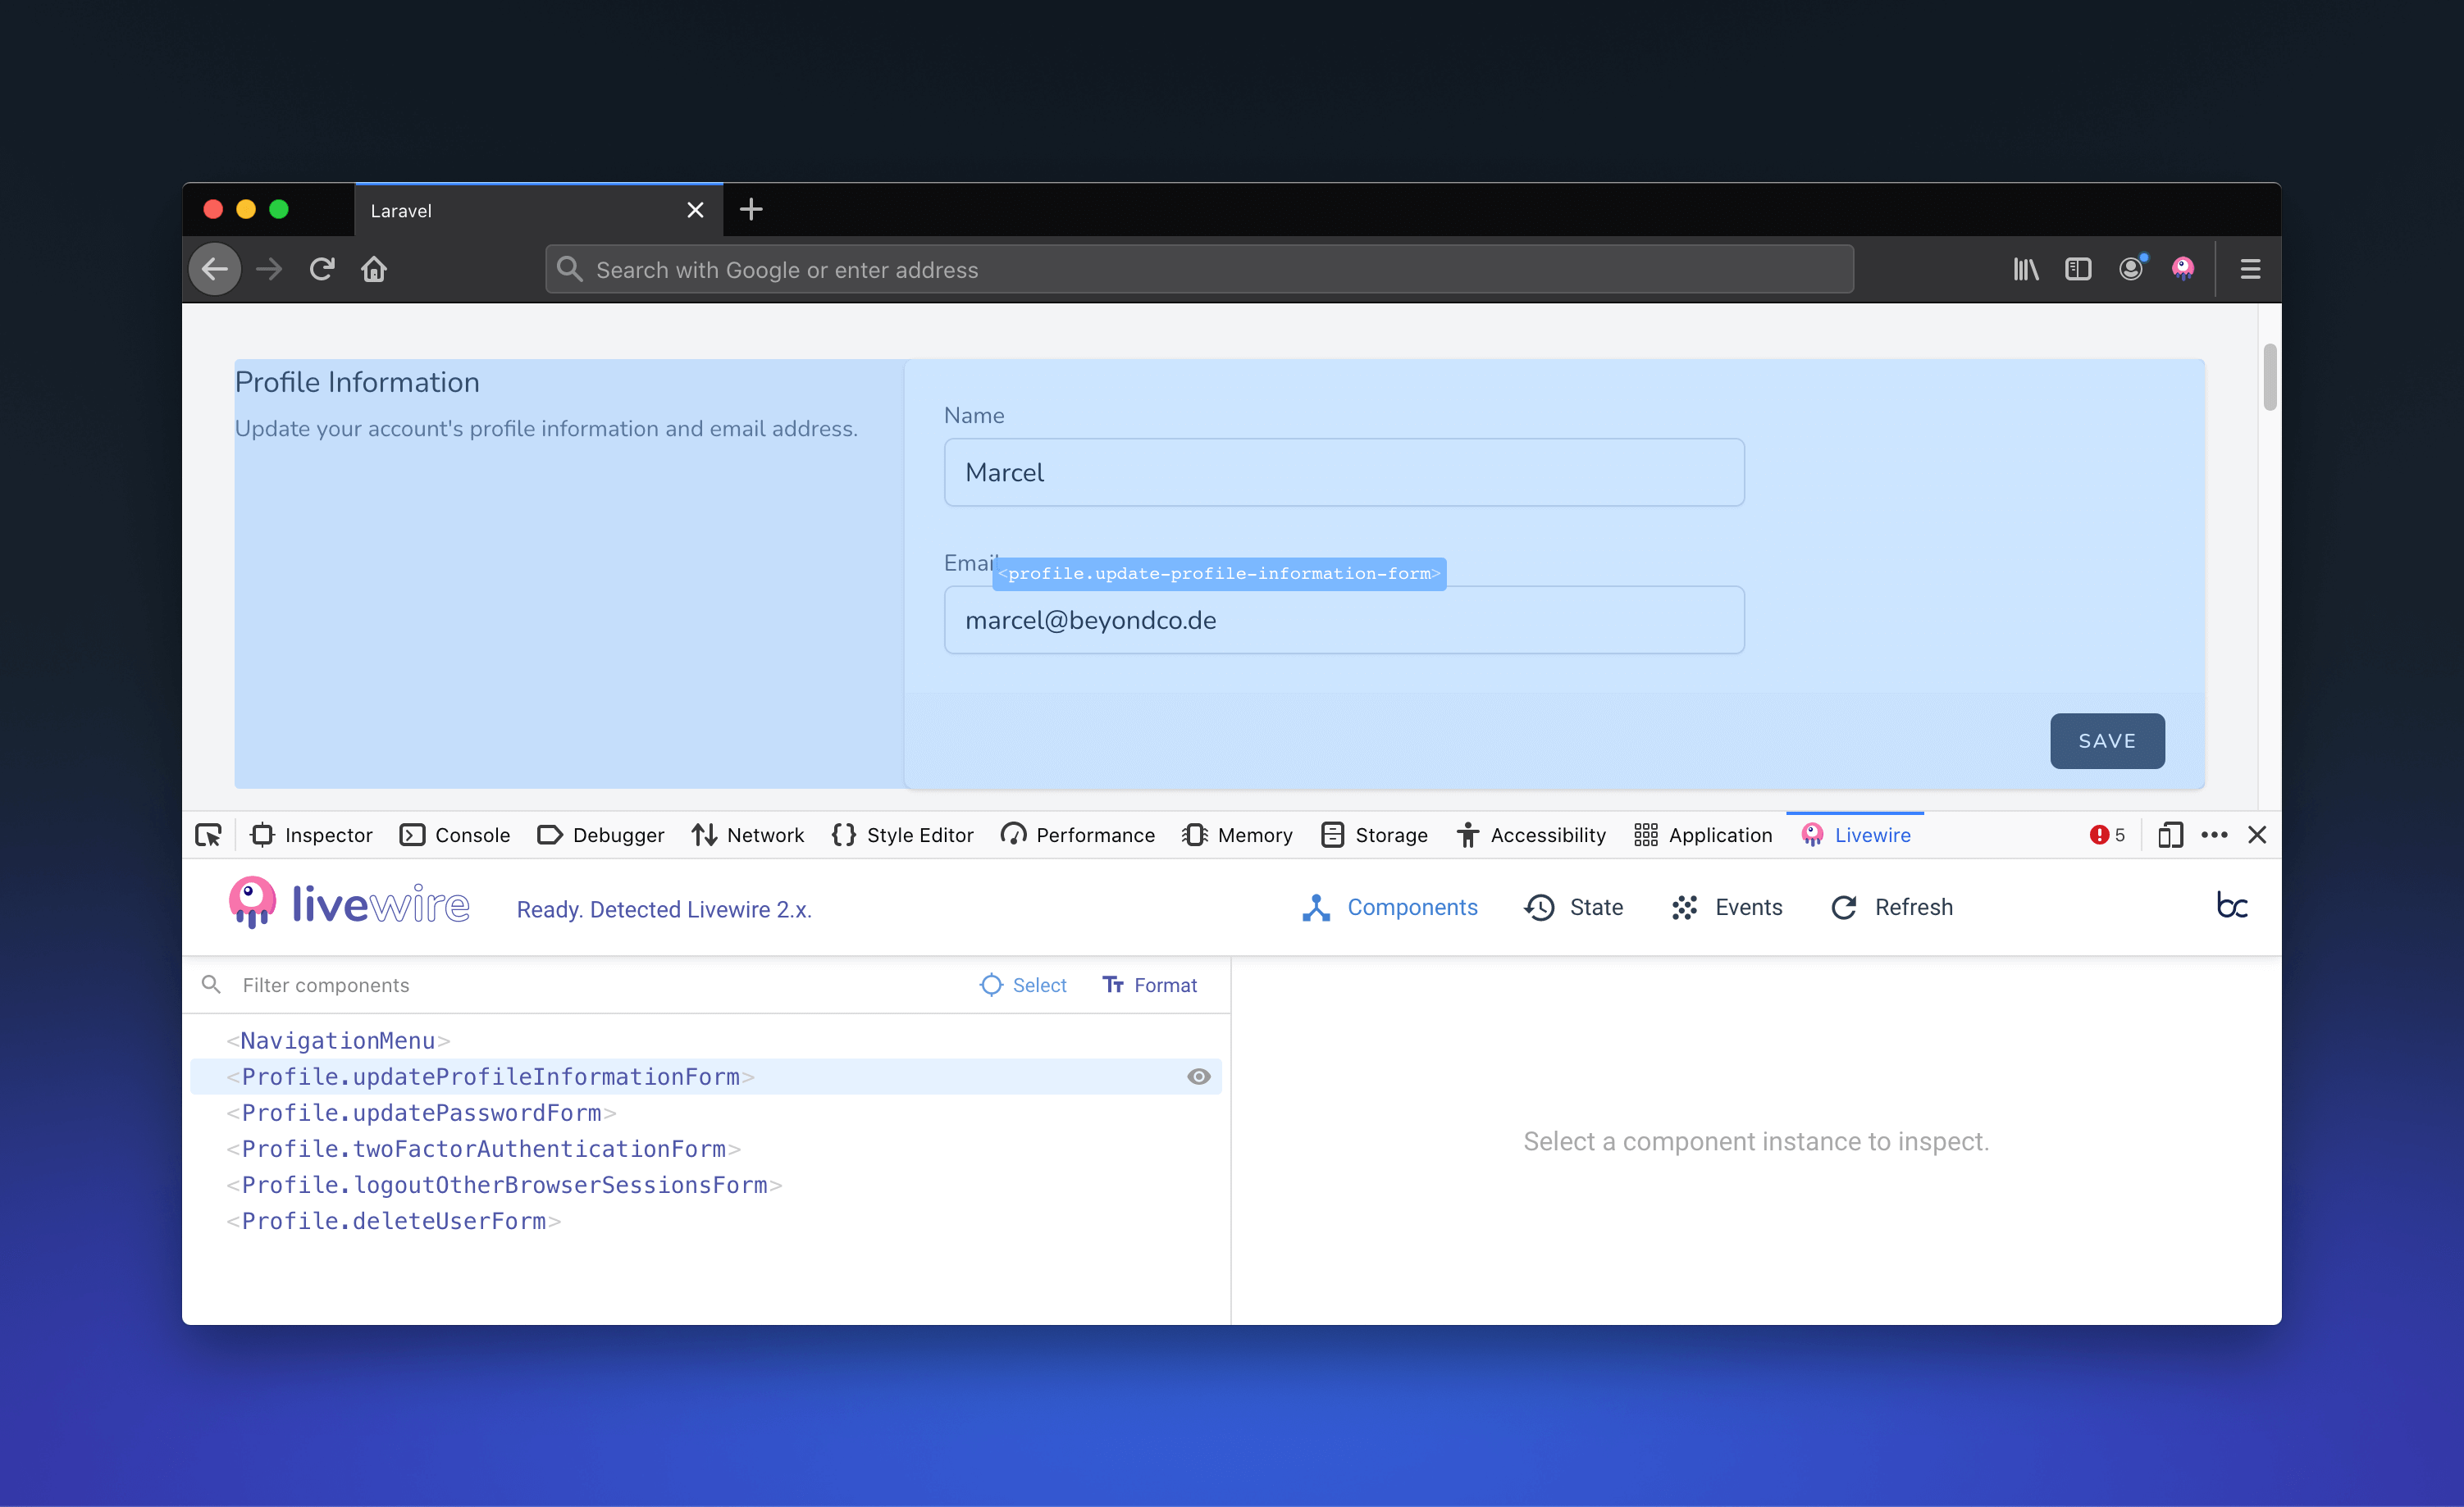Click the profile.update-profile-information-form overlay label
Viewport: 2464px width, 1507px height.
pyautogui.click(x=1219, y=574)
